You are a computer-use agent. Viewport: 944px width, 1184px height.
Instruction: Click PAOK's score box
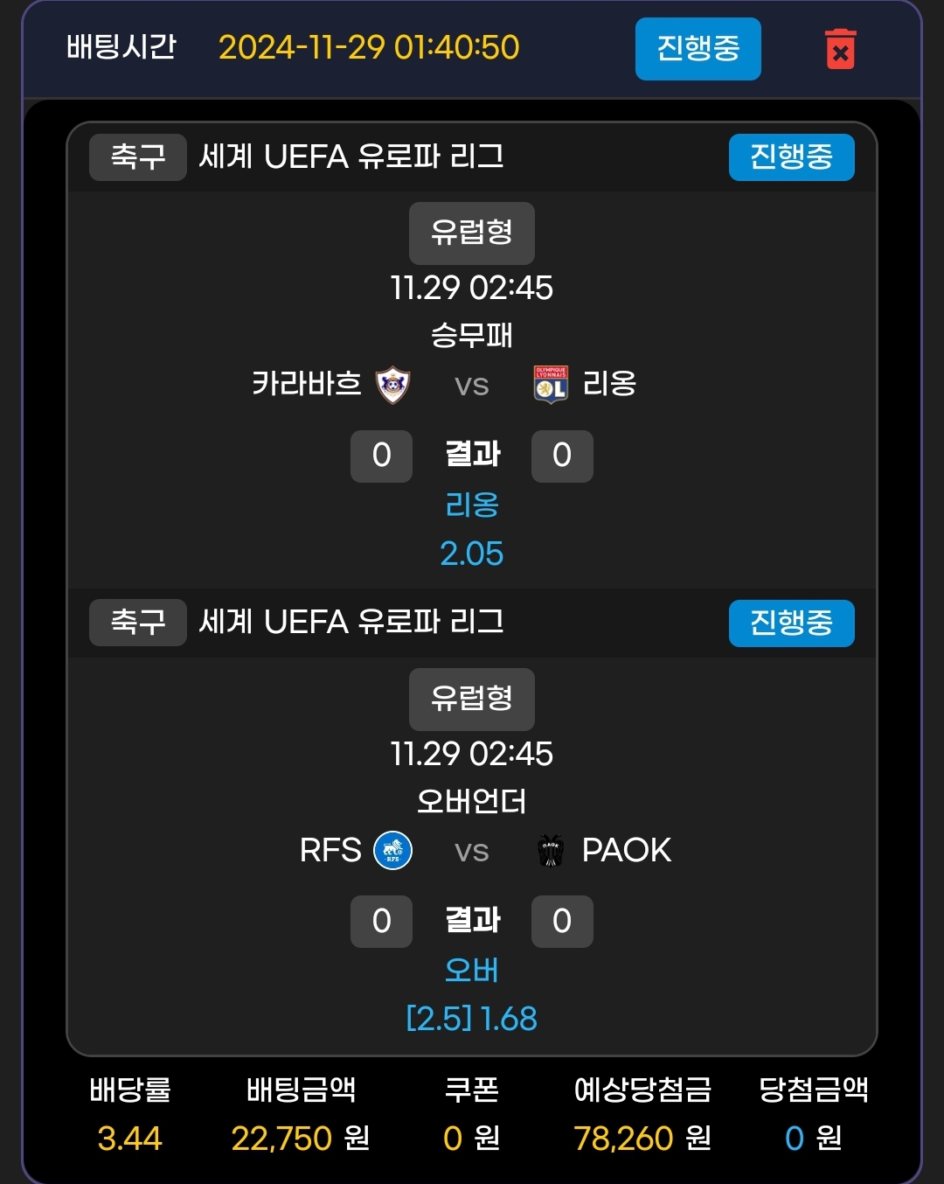click(562, 922)
